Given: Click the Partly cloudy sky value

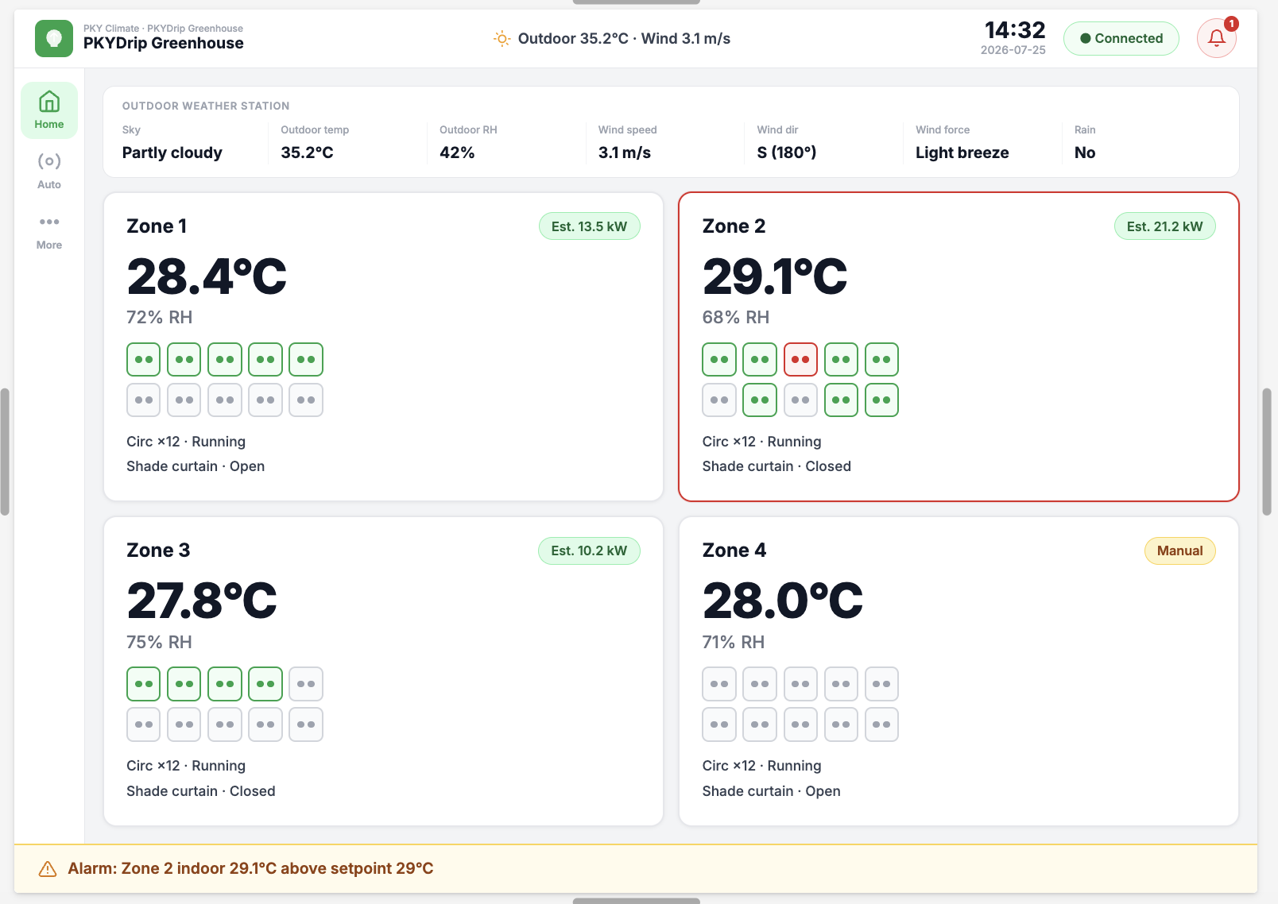Looking at the screenshot, I should click(172, 153).
